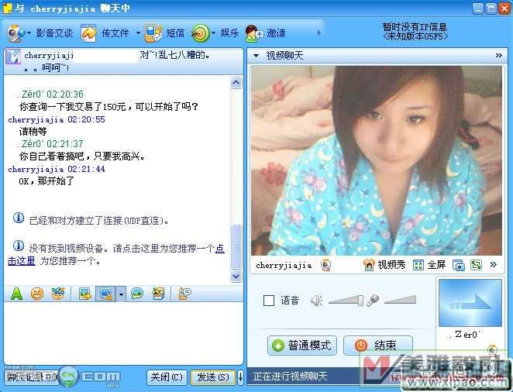Enable the 语音 voice checkbox

[x=269, y=301]
